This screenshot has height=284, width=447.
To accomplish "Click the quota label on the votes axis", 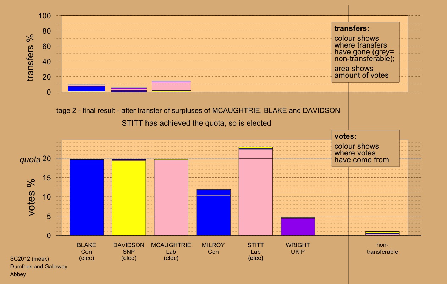I will tap(30, 160).
